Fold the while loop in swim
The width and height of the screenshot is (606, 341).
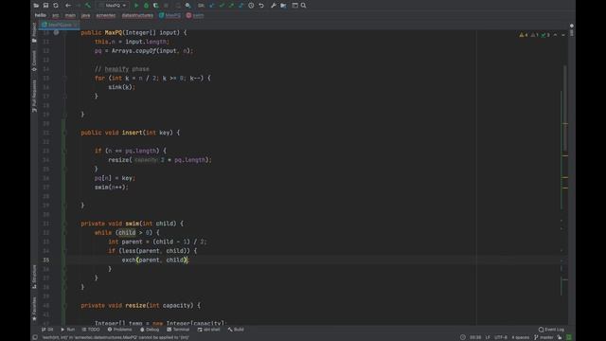65,233
